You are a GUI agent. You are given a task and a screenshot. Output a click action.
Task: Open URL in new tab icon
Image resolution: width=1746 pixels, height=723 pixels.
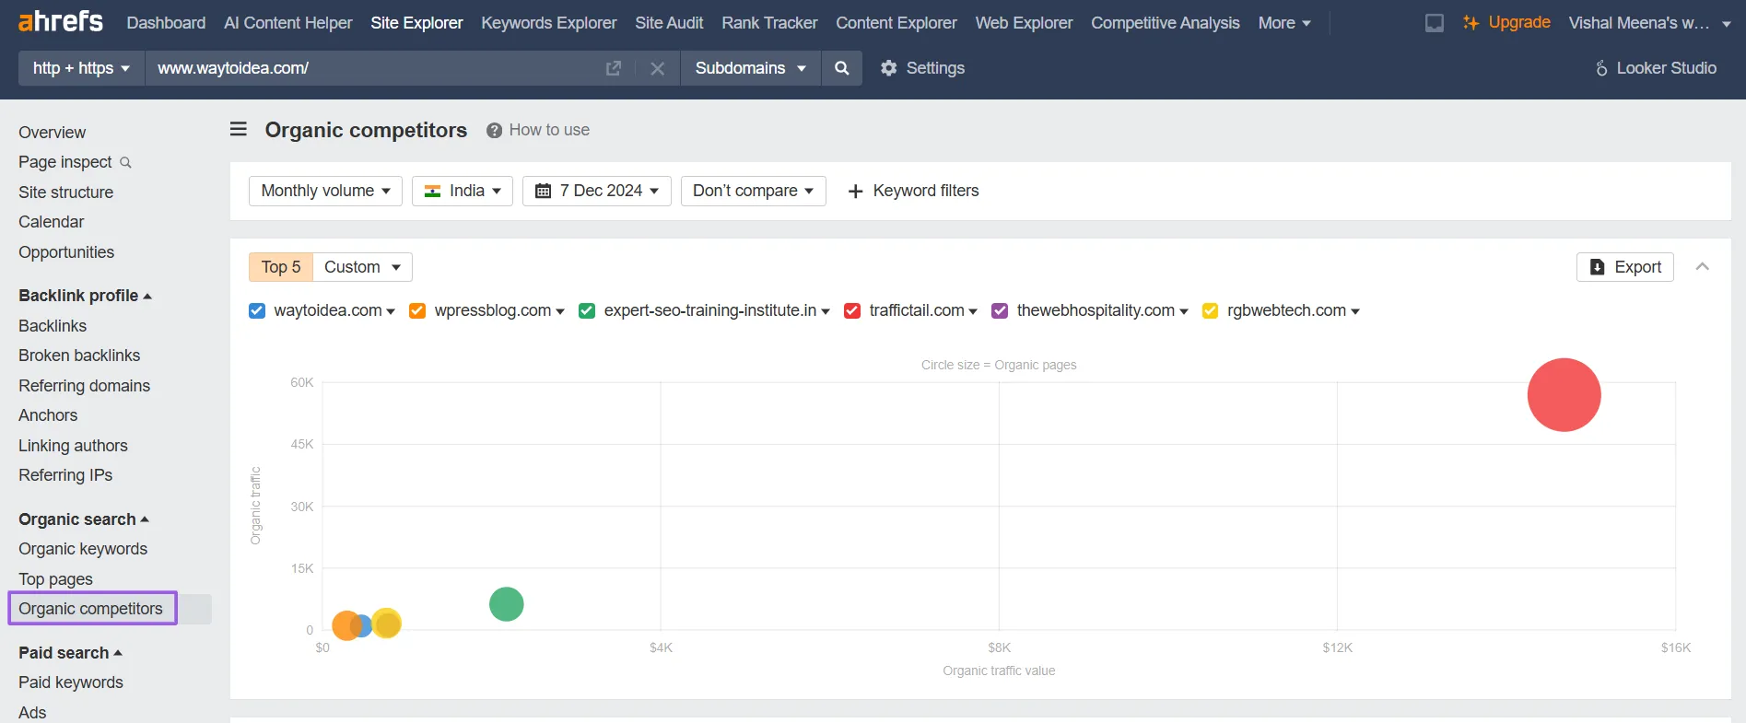tap(613, 68)
